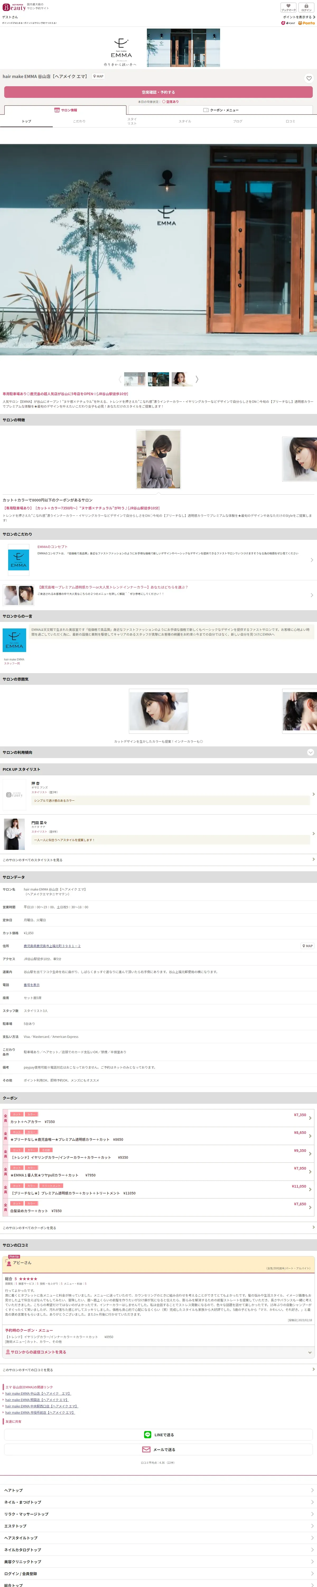
Task: Go to エステトップ footer link
Action: 158,1526
